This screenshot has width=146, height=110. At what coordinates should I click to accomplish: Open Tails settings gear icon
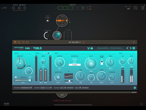tap(135, 88)
